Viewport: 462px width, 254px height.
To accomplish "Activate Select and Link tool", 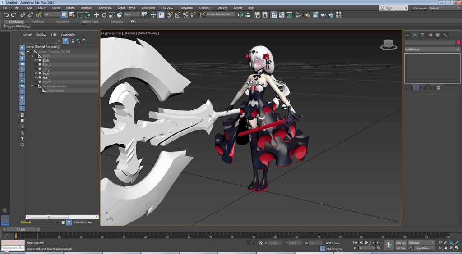I will [23, 15].
